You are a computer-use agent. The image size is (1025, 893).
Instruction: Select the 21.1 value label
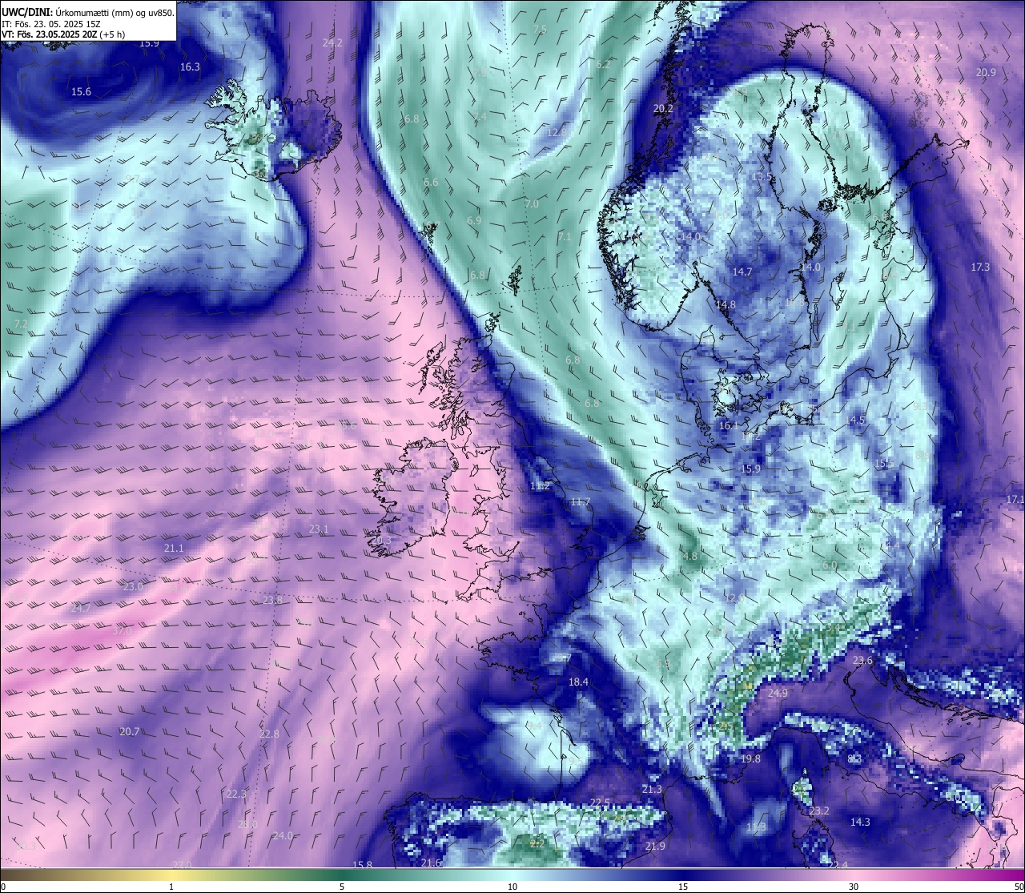[174, 549]
